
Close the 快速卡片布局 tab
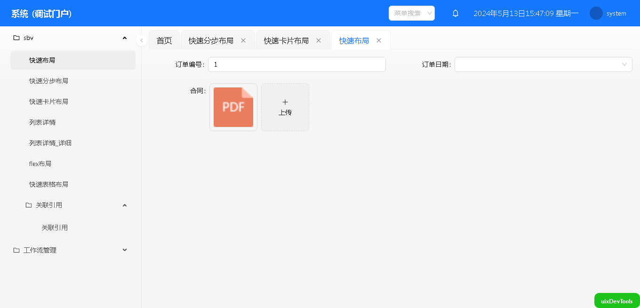coord(319,40)
